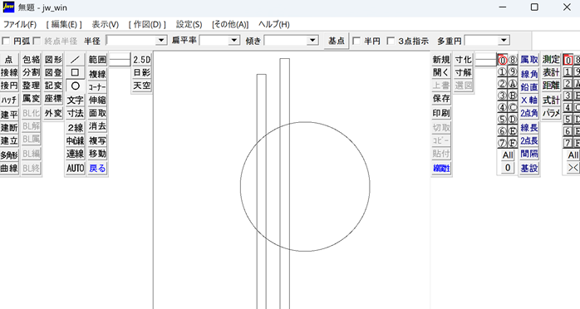Open the ファイル(F) menu
The width and height of the screenshot is (580, 309).
click(20, 24)
